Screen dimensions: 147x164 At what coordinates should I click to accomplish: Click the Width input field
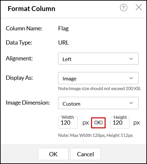pos(68,123)
